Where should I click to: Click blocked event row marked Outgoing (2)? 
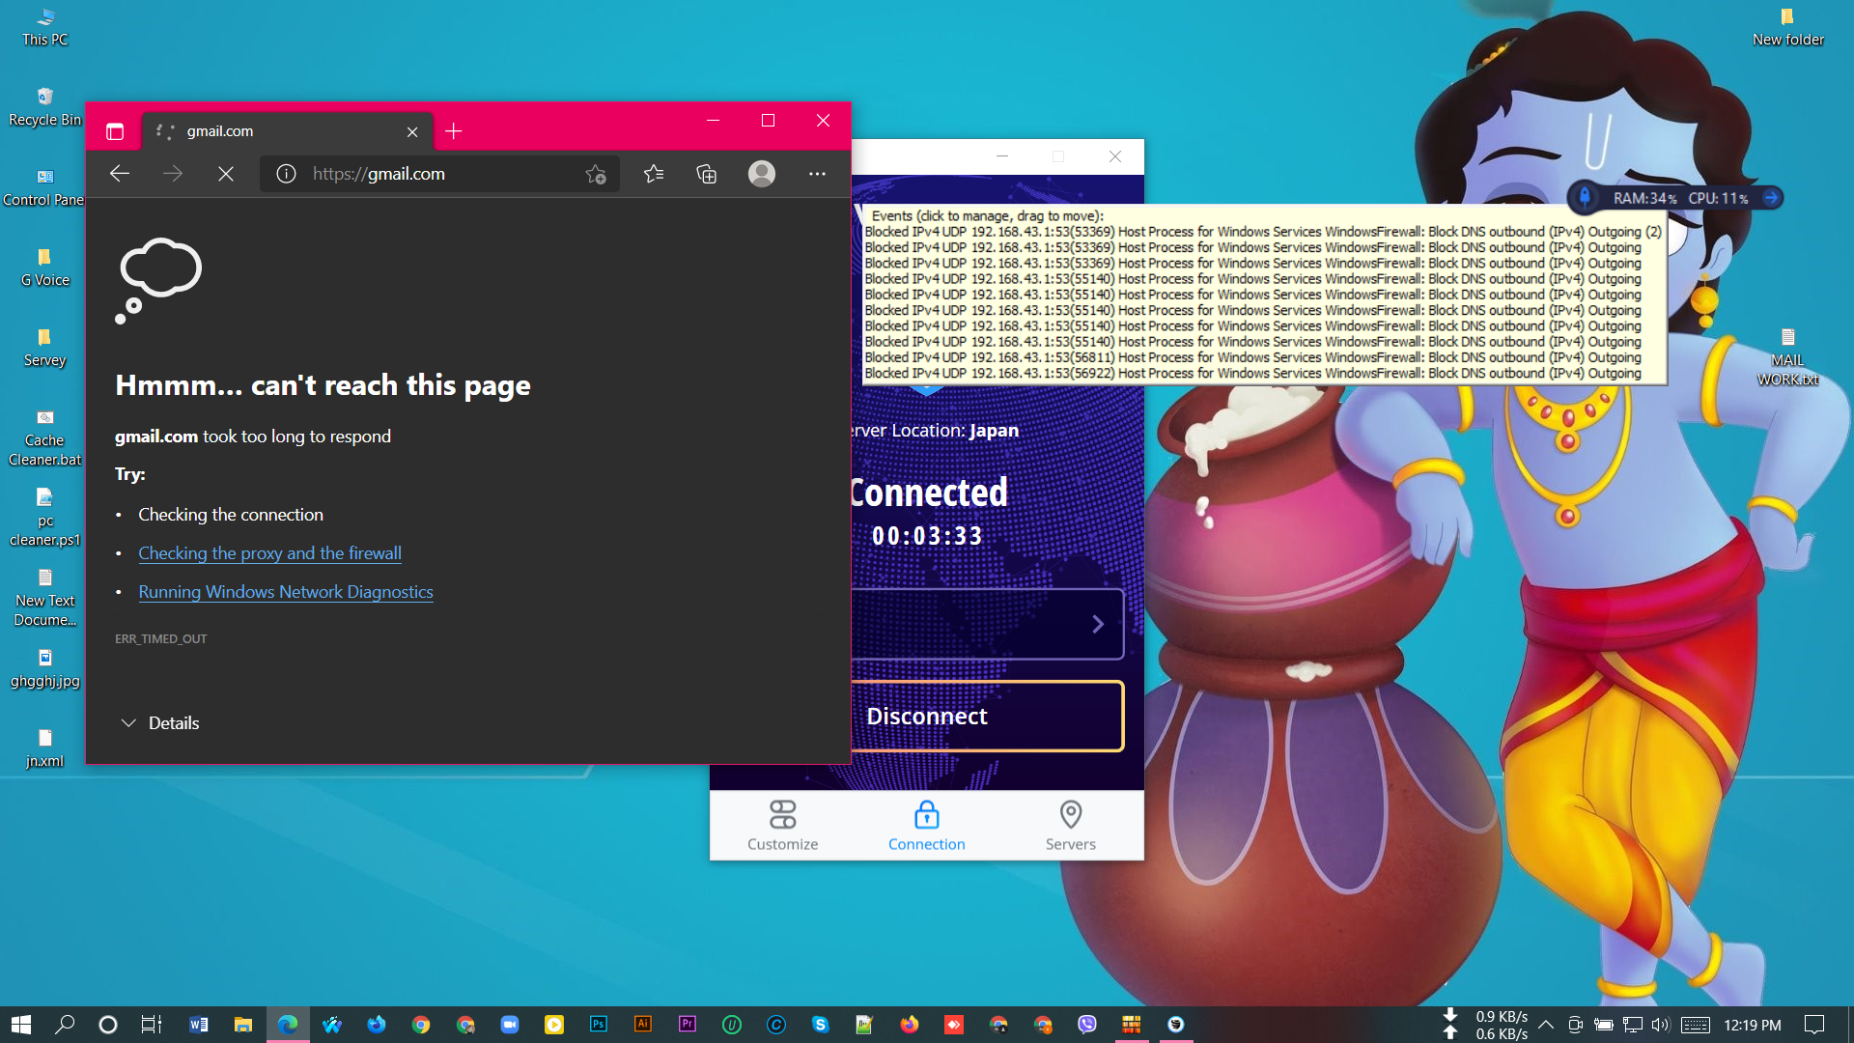[1263, 232]
